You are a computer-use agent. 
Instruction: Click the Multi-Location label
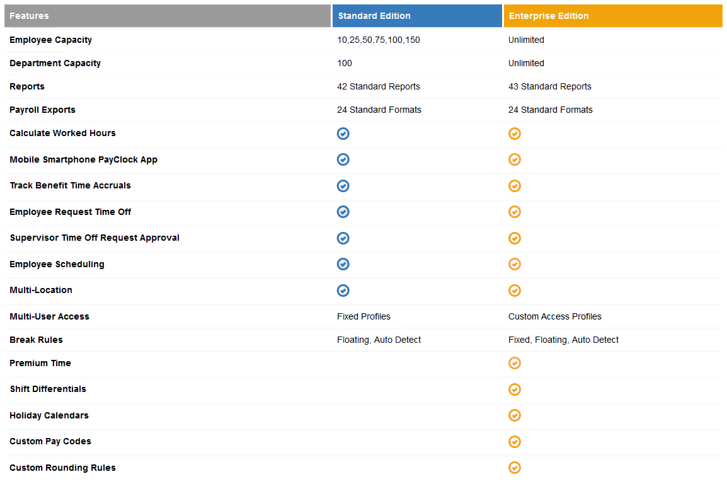pos(41,291)
